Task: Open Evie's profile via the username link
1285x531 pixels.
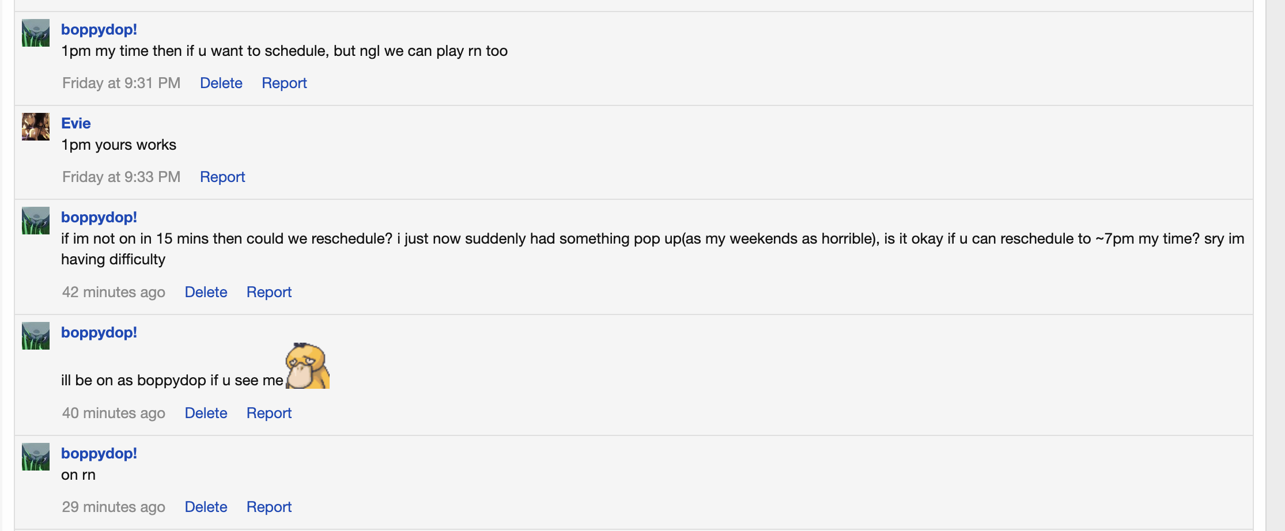Action: tap(76, 123)
